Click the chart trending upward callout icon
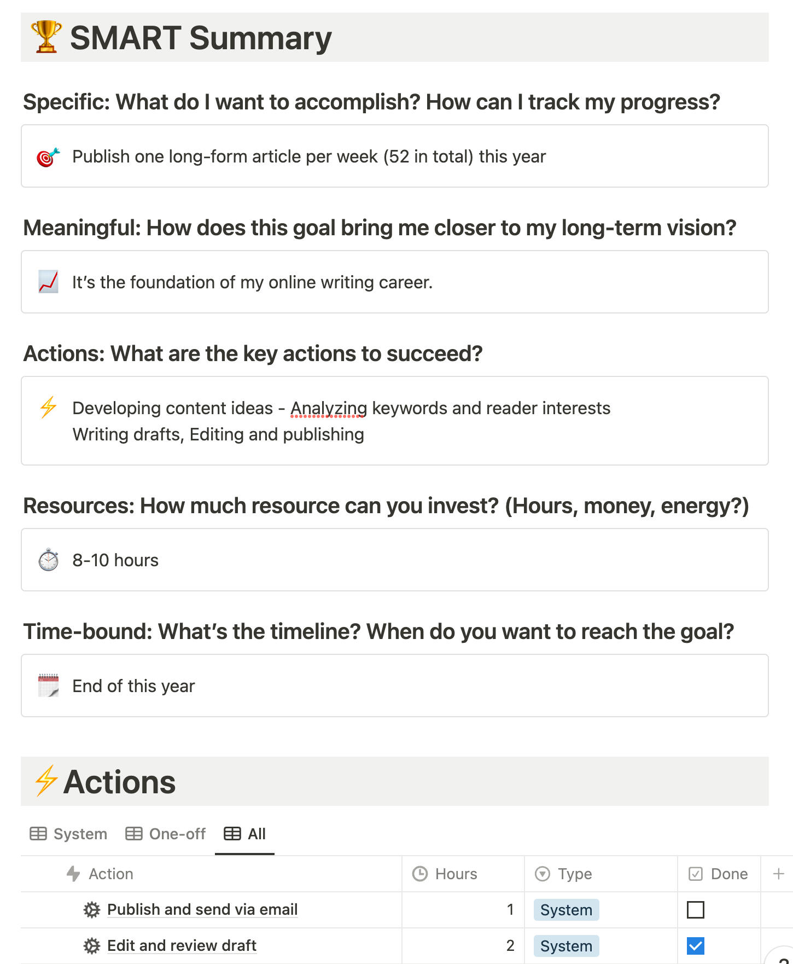The height and width of the screenshot is (964, 793). [x=48, y=282]
